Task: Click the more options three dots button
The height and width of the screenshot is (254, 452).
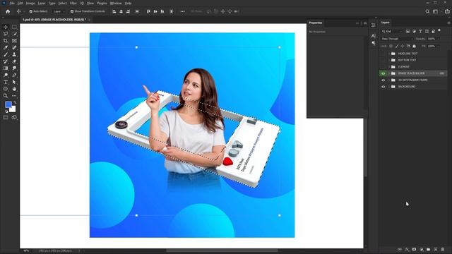Action: (182, 11)
